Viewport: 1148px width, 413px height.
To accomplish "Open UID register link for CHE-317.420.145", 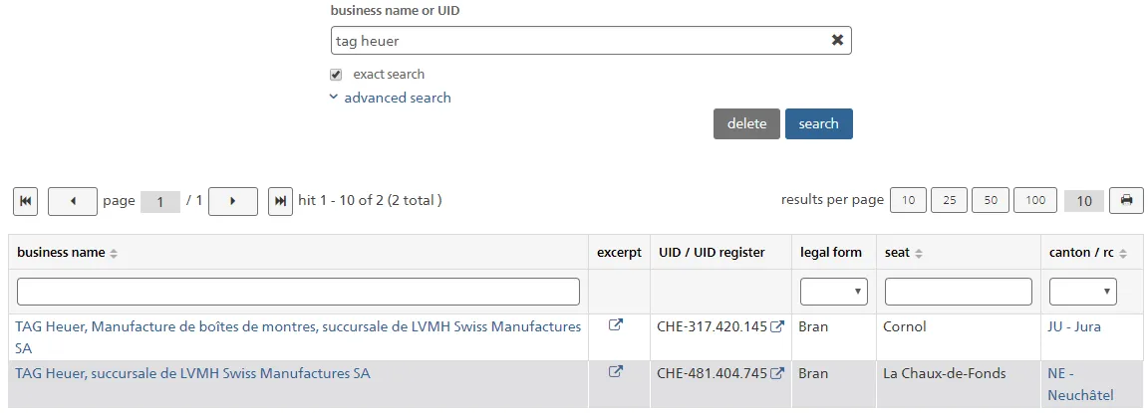I will pos(777,326).
